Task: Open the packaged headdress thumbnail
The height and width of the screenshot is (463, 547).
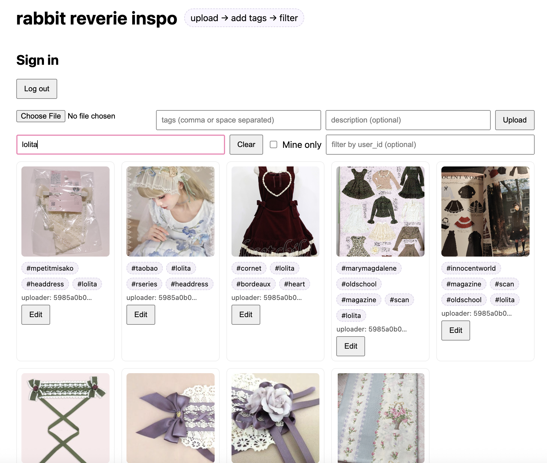Action: click(x=65, y=211)
